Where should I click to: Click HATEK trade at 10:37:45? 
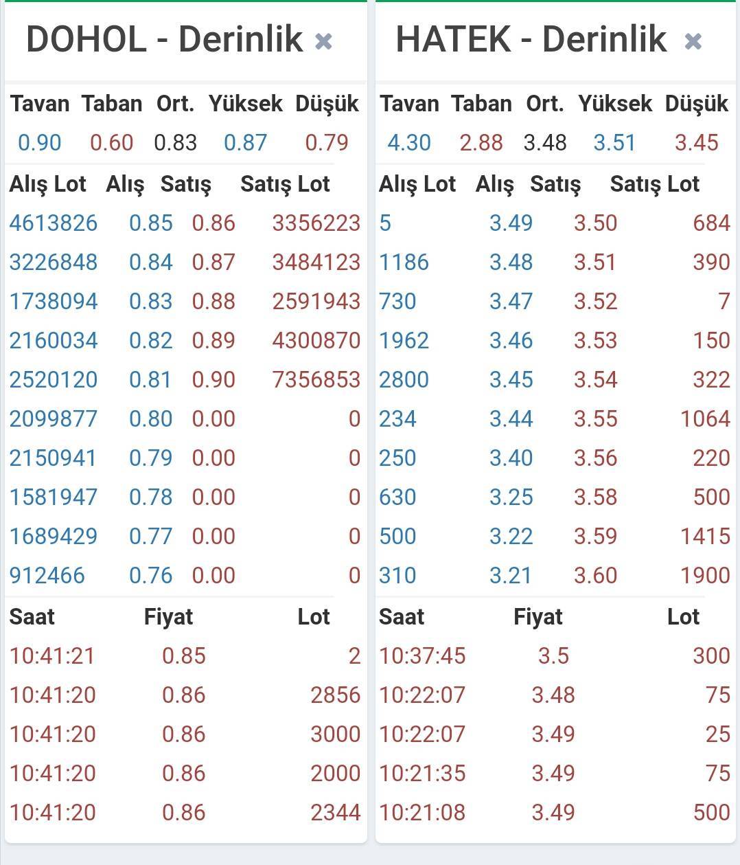click(x=422, y=656)
